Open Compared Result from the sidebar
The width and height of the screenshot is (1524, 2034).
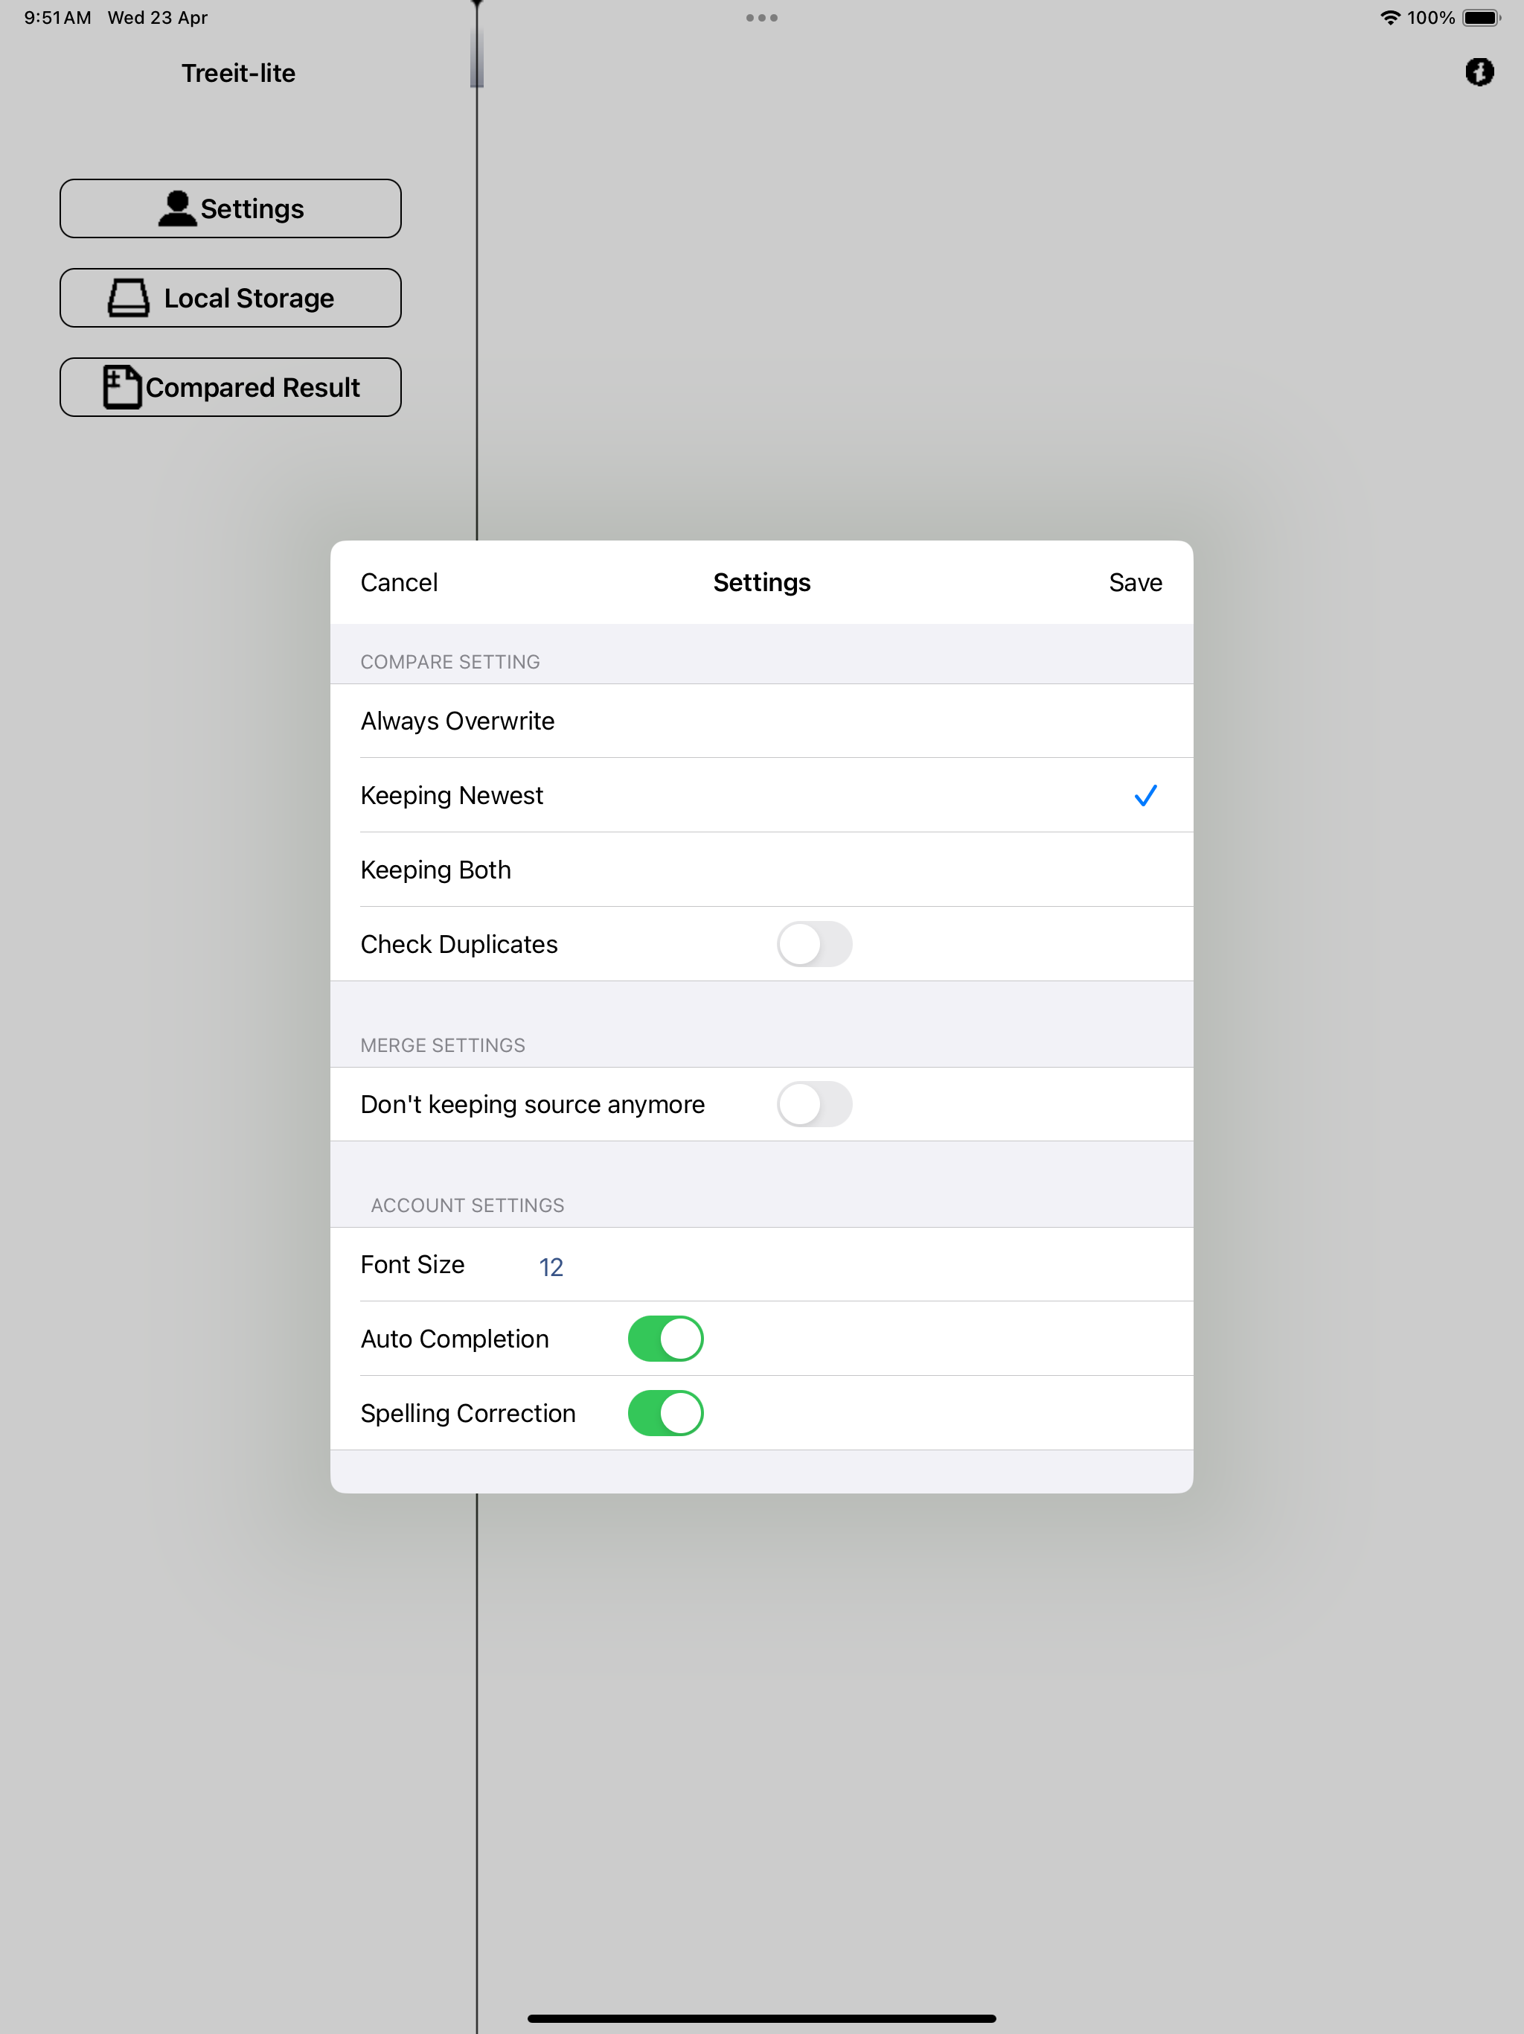tap(231, 387)
